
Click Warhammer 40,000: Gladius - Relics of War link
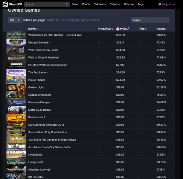55,35
